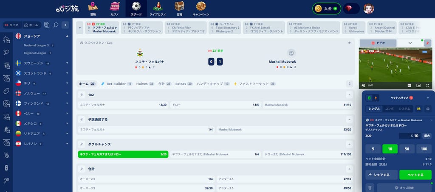Open the スポーツ tab in header
435x192 pixels.
(x=136, y=9)
